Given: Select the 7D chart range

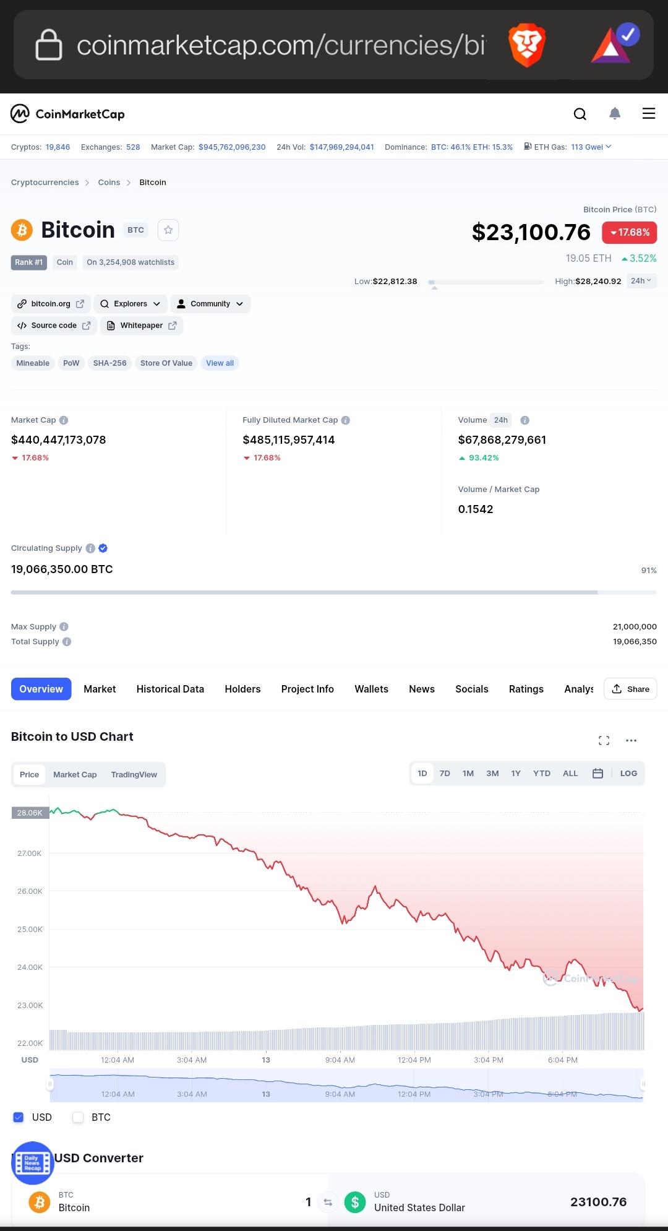Looking at the screenshot, I should 445,774.
